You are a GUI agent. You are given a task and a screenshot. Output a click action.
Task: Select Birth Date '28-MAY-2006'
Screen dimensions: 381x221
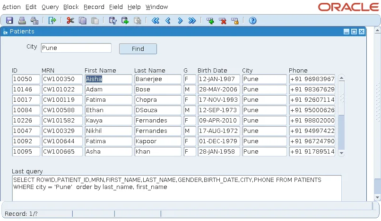tap(219, 90)
